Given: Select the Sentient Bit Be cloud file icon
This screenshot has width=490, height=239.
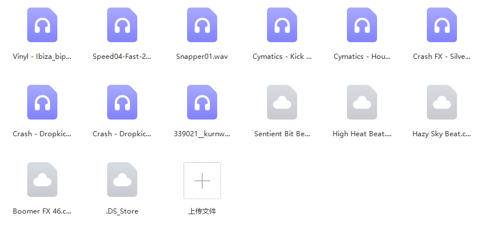Looking at the screenshot, I should (282, 102).
